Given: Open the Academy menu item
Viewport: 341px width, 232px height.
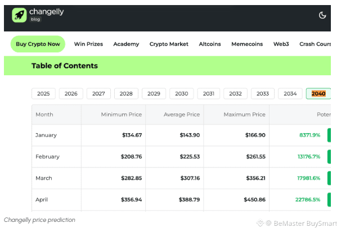Looking at the screenshot, I should click(x=126, y=44).
